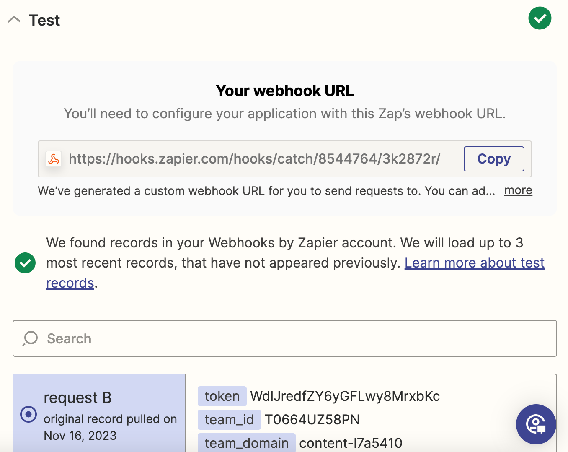Screen dimensions: 568x452
Task: Click the team_id value T0664UZ58PN
Action: click(x=312, y=420)
